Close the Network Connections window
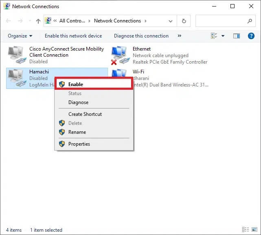Screen dimensions: 261x235 pos(251,7)
